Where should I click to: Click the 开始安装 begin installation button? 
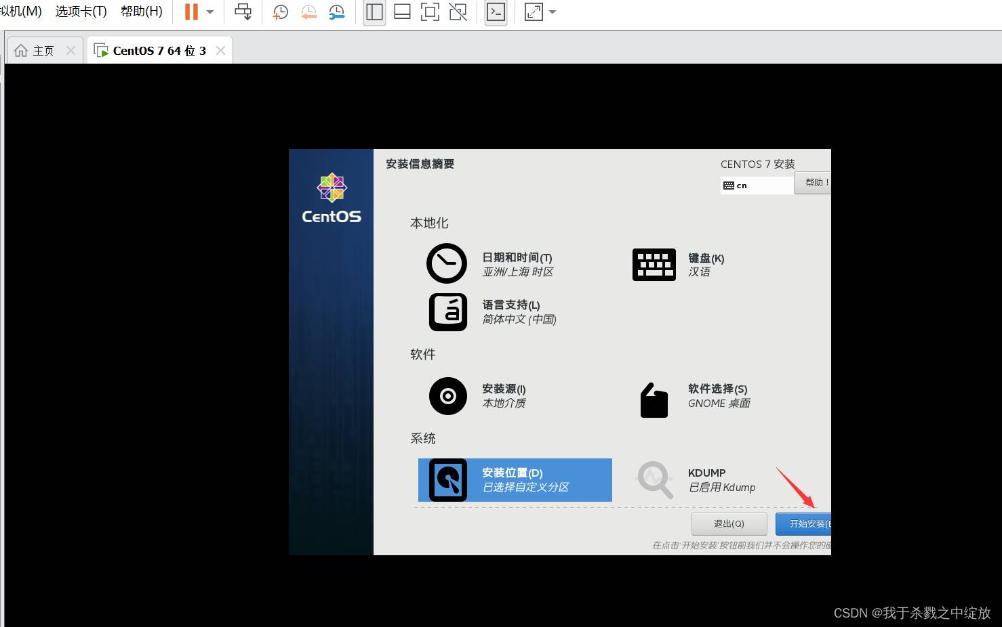point(805,523)
